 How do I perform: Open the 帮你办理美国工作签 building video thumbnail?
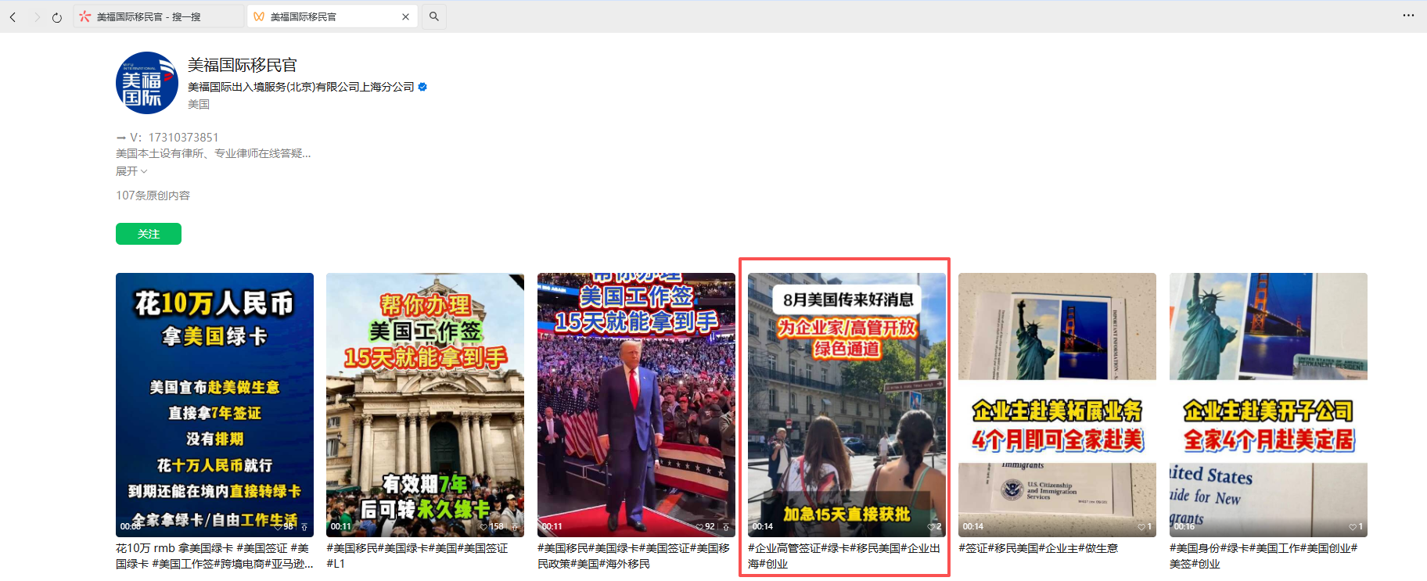coord(425,405)
